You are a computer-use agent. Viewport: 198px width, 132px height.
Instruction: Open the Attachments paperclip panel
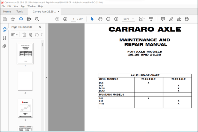pyautogui.click(x=4, y=46)
